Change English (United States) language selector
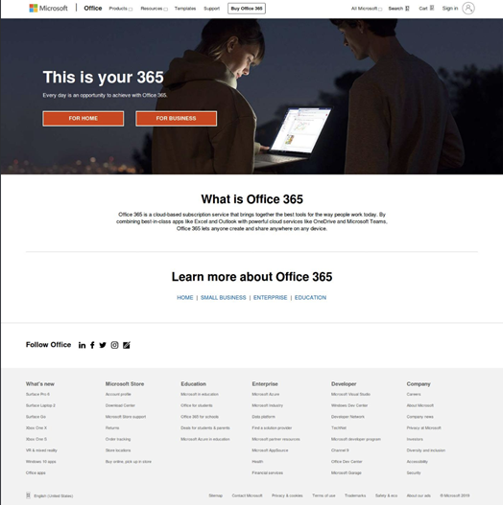The height and width of the screenshot is (505, 503). (x=50, y=495)
